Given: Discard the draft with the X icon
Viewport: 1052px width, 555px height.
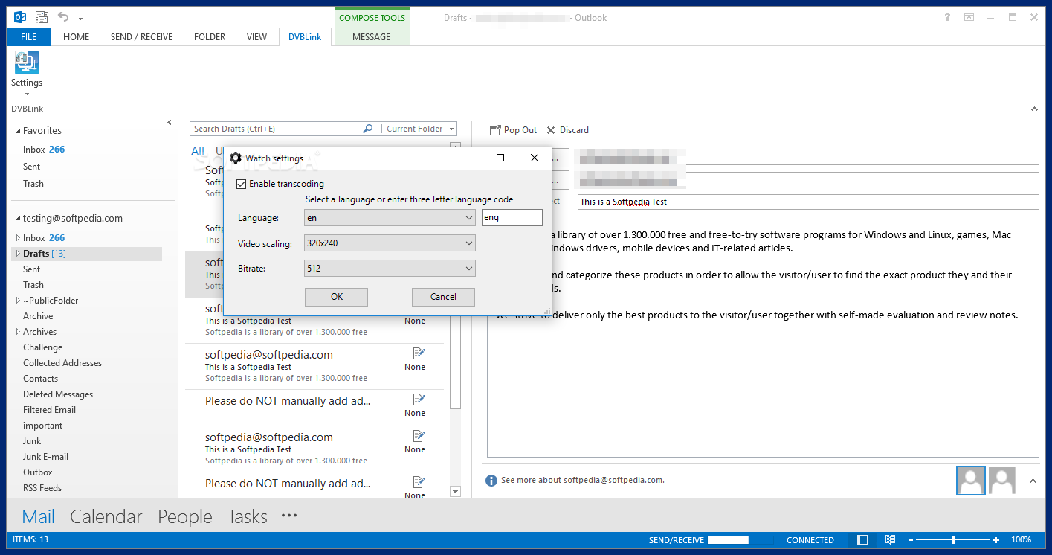Looking at the screenshot, I should coord(551,130).
